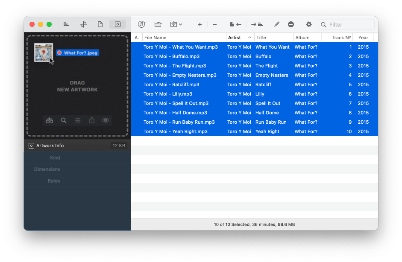
Task: Click the pencil edit icon
Action: coord(277,24)
